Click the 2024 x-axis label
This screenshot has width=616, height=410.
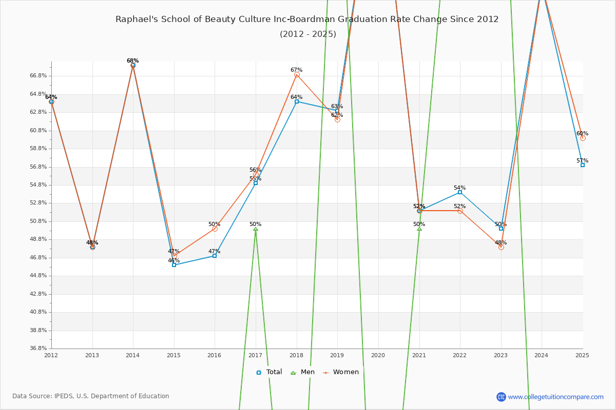pos(542,355)
